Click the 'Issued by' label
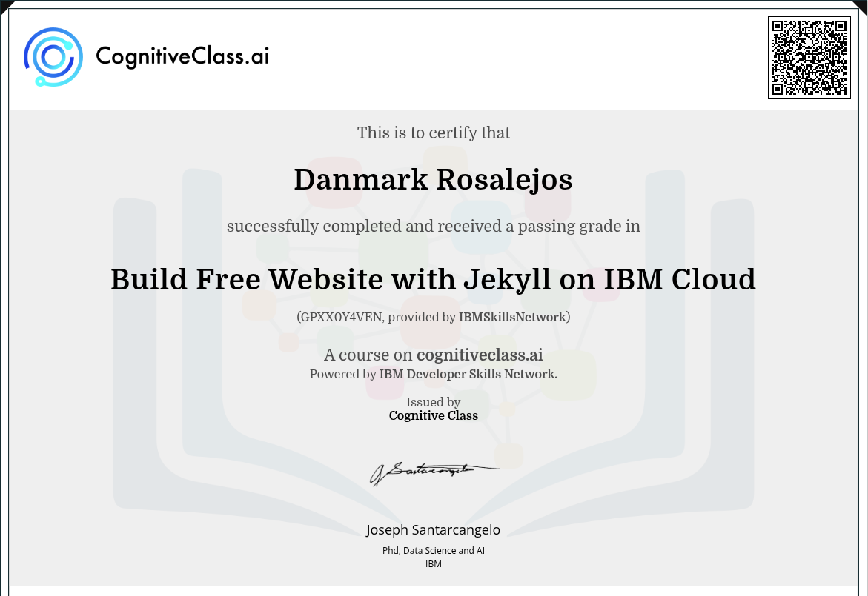Viewport: 868px width, 596px height. pos(434,402)
